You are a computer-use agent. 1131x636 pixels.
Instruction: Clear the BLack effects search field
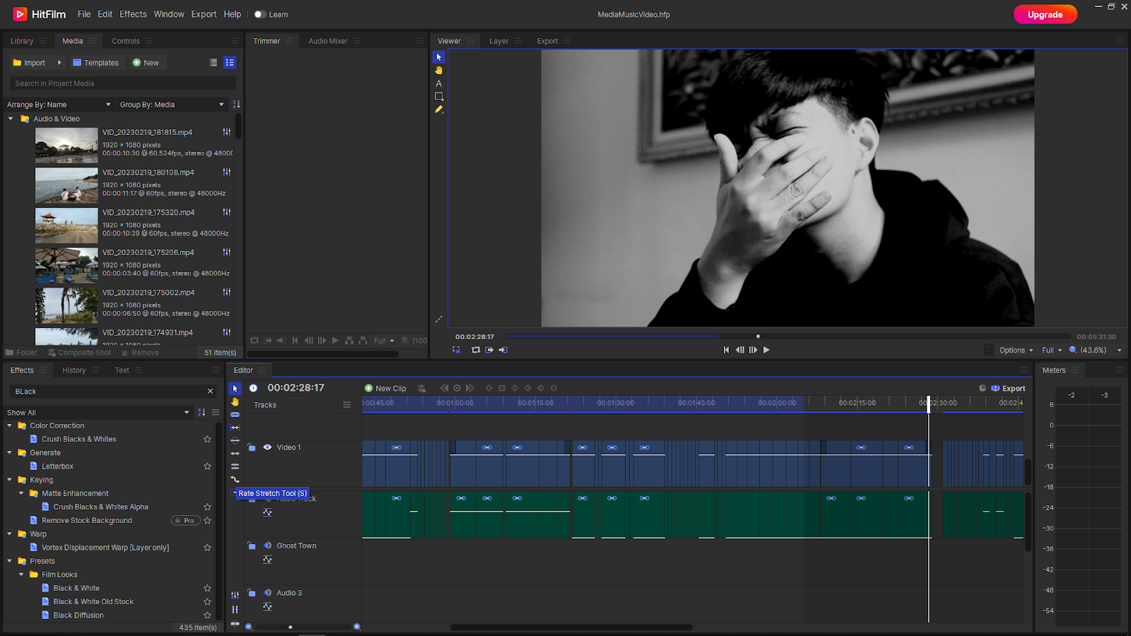click(x=210, y=391)
